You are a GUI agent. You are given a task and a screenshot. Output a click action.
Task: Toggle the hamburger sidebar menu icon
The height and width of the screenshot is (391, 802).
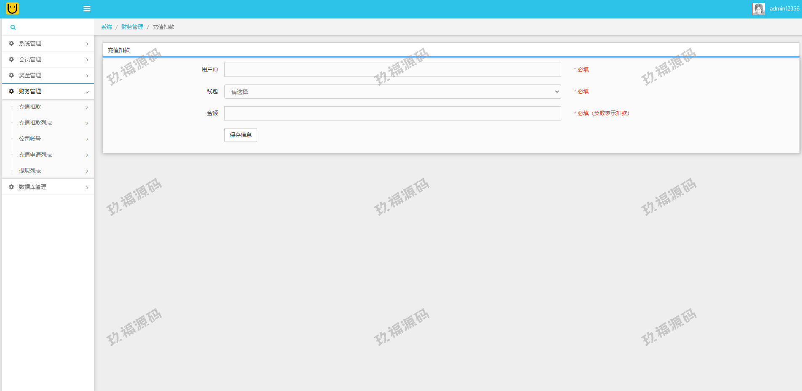pos(87,9)
